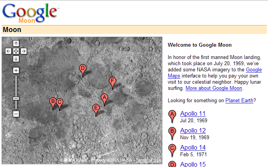Pan the map up with the arrow button
Image resolution: width=268 pixels, height=167 pixels.
[x=16, y=43]
